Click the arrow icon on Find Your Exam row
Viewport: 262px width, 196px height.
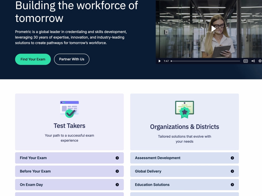click(117, 158)
